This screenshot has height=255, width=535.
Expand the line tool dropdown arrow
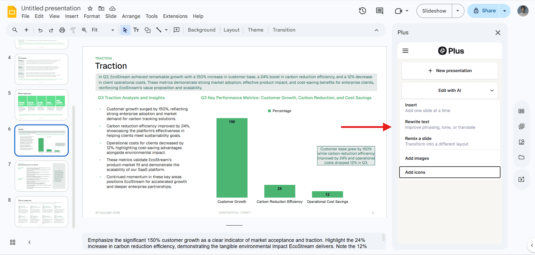[166, 30]
